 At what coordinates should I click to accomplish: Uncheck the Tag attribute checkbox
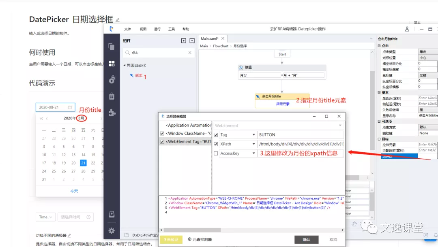tap(216, 135)
